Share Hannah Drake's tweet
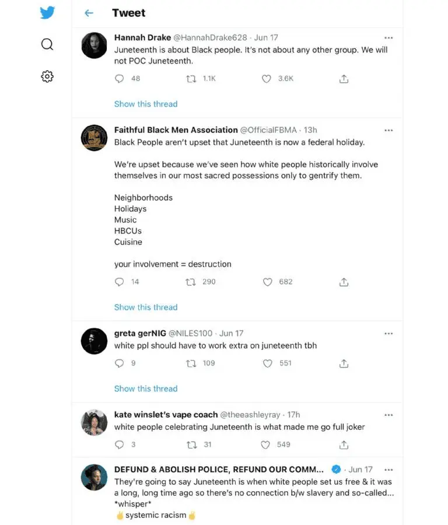The width and height of the screenshot is (448, 525). (x=344, y=79)
